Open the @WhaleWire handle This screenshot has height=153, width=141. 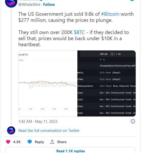pos(29,5)
